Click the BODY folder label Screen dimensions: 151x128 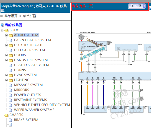coord(14,30)
